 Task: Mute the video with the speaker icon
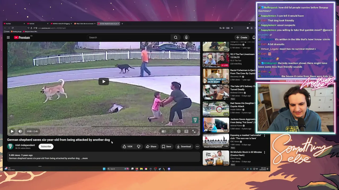point(20,131)
